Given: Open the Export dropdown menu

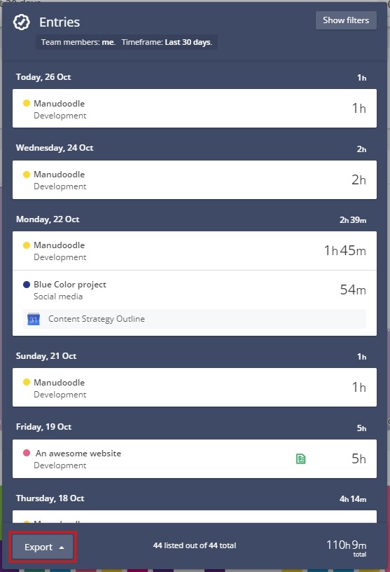Looking at the screenshot, I should coord(43,547).
